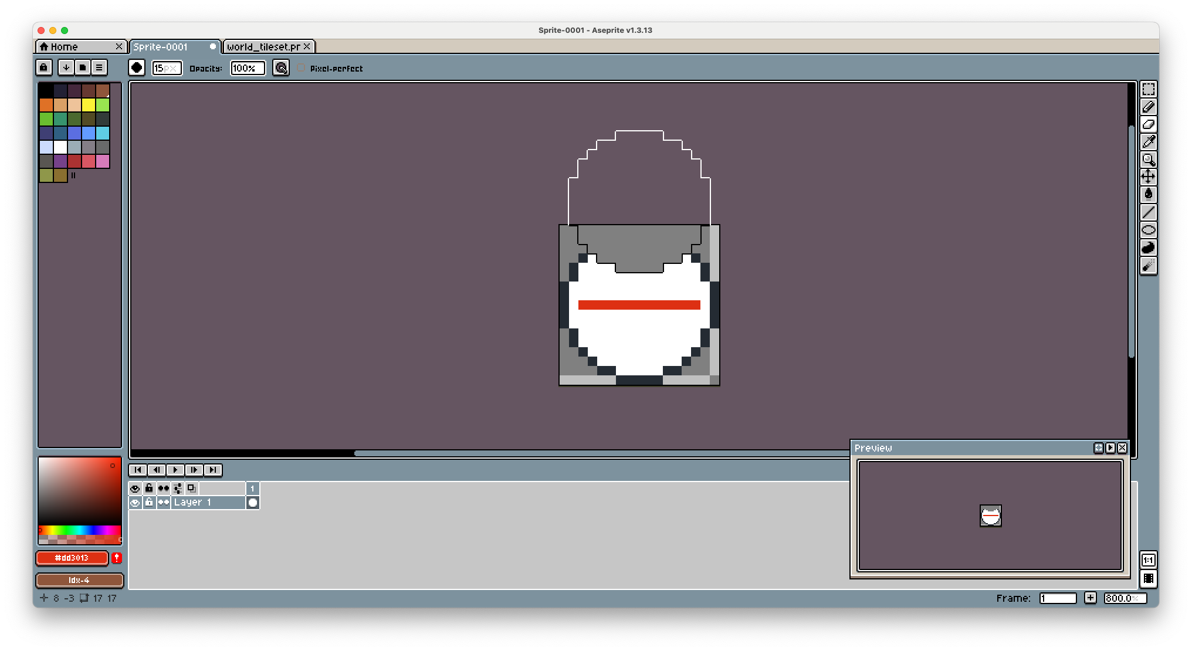Select the Paint Bucket tool
The height and width of the screenshot is (651, 1192).
1148,194
